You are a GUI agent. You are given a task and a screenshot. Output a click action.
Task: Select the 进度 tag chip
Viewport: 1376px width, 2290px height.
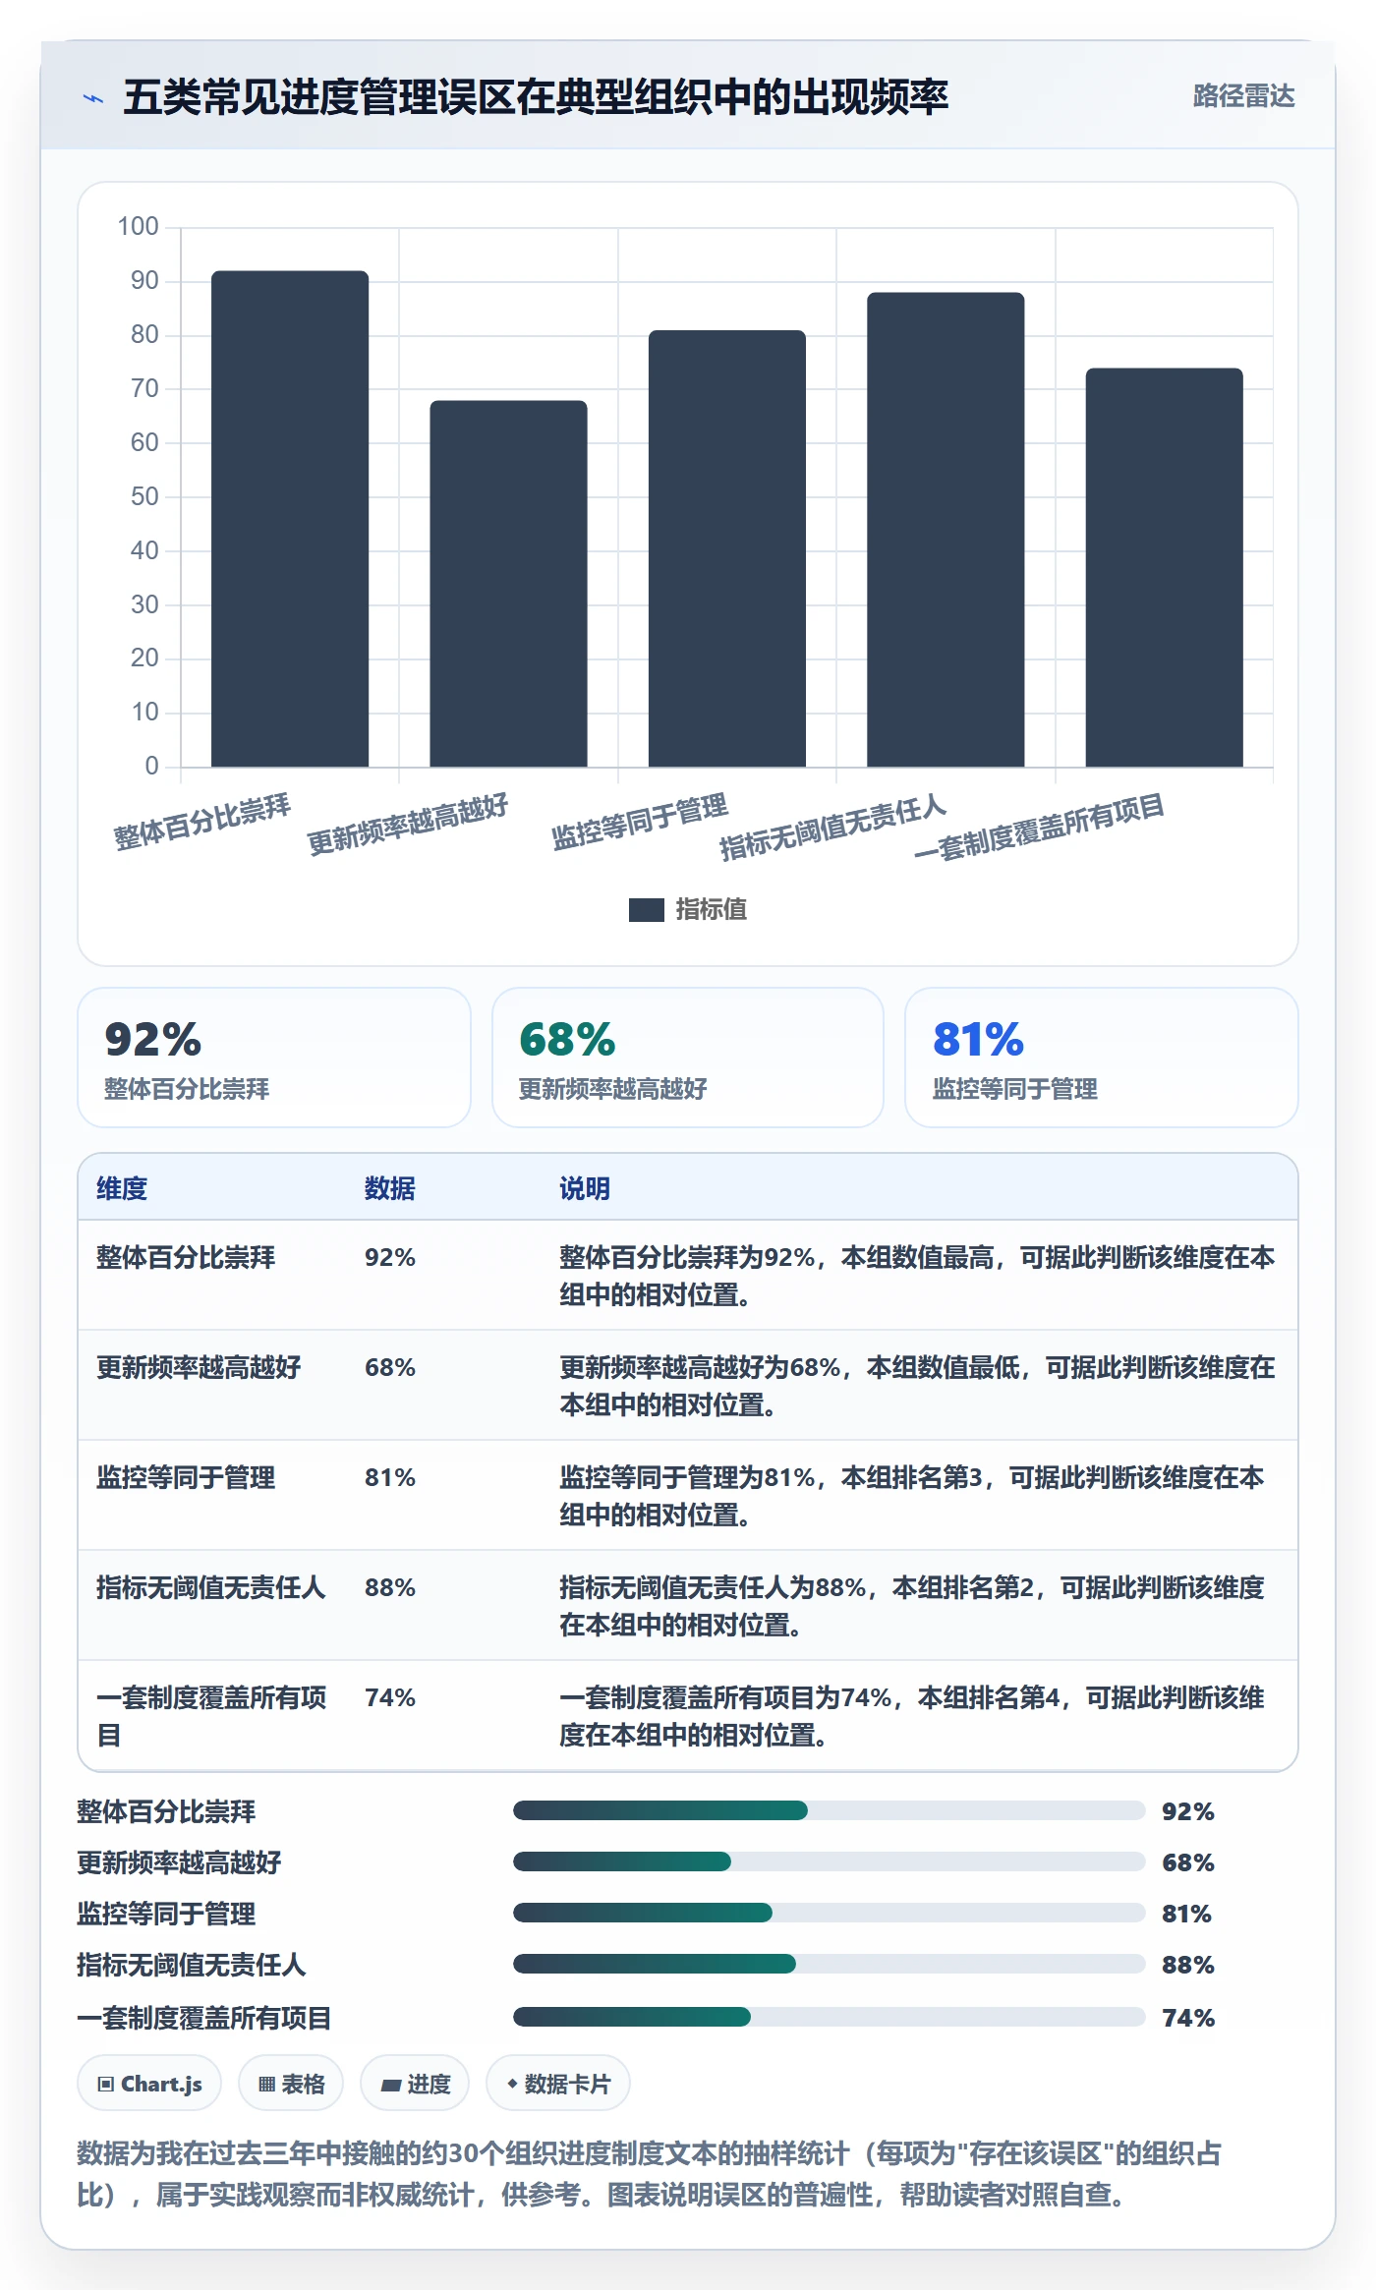[415, 2084]
